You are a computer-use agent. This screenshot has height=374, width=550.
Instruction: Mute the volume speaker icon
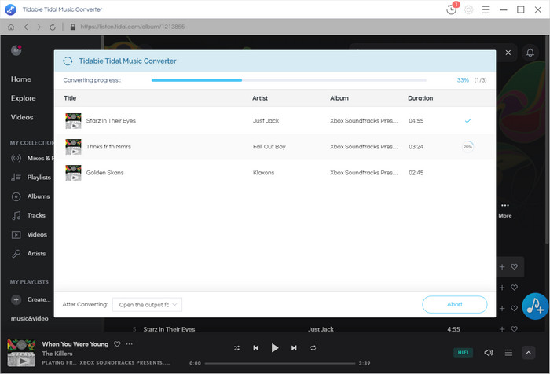pos(489,353)
